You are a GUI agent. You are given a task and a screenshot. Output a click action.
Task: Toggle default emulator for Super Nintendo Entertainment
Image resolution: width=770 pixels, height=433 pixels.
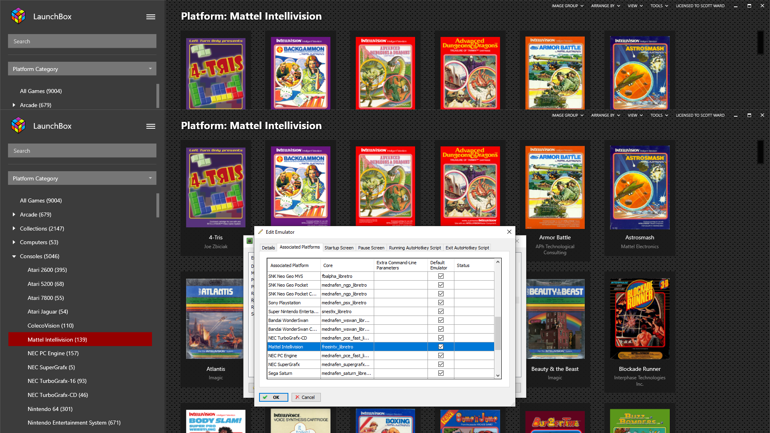[441, 312]
